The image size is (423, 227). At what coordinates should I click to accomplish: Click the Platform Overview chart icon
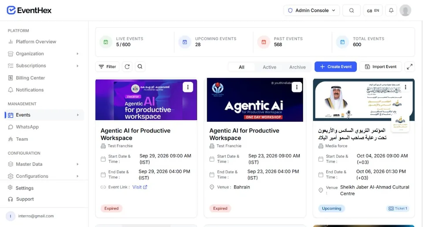[x=11, y=42]
